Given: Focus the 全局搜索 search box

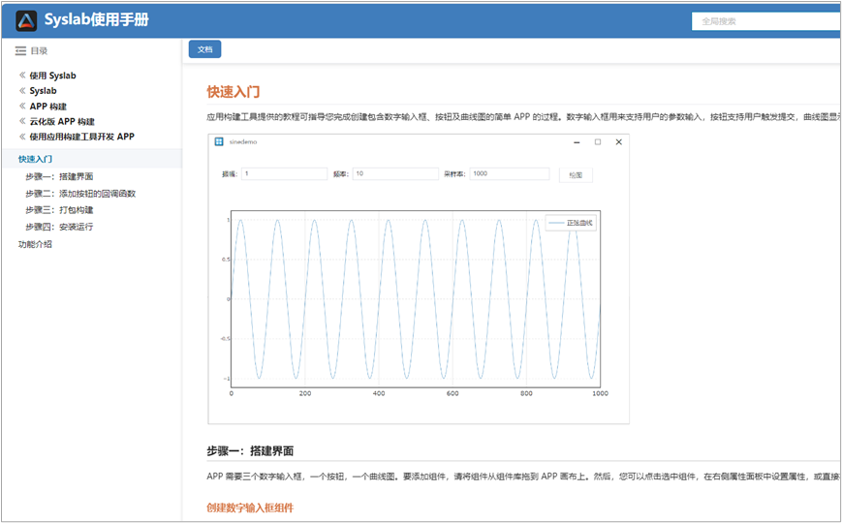Looking at the screenshot, I should click(x=766, y=21).
